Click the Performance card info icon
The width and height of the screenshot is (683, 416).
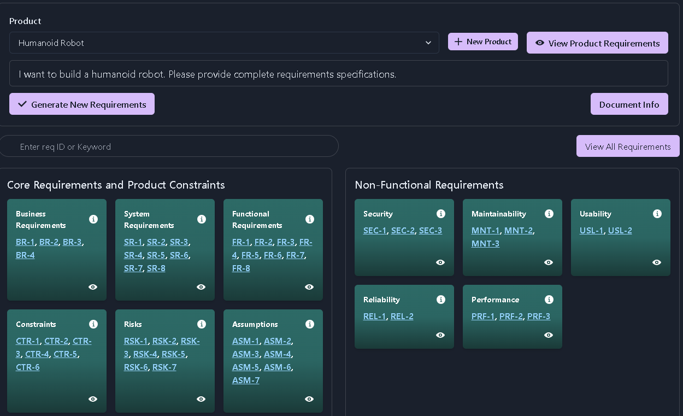coord(549,300)
